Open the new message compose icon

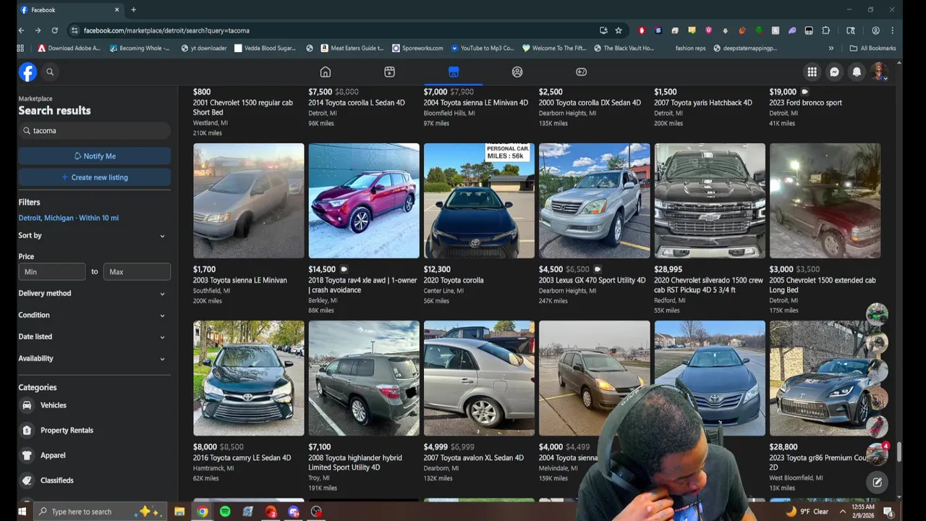point(877,482)
